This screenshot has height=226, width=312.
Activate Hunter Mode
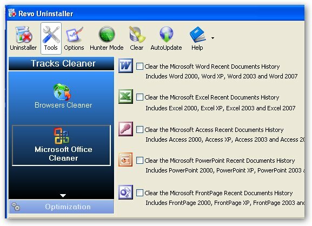pos(107,38)
